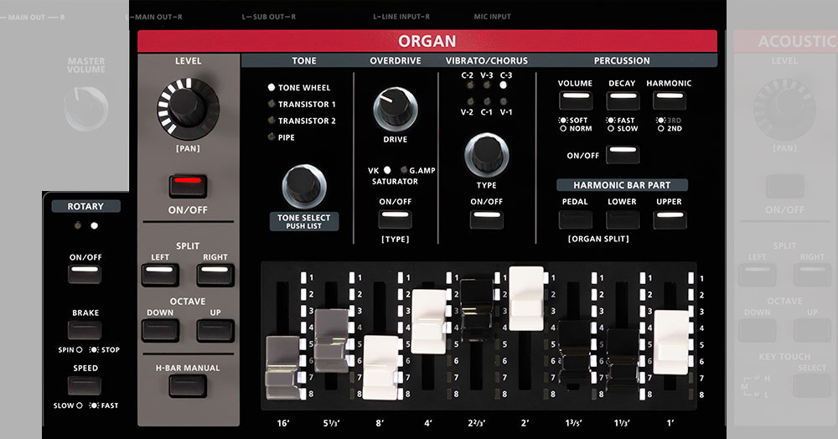Click the C-2 chorus indicator LED
The height and width of the screenshot is (439, 838).
click(470, 85)
